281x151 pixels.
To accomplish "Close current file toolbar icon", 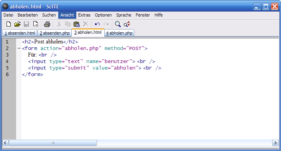I will click(36, 24).
